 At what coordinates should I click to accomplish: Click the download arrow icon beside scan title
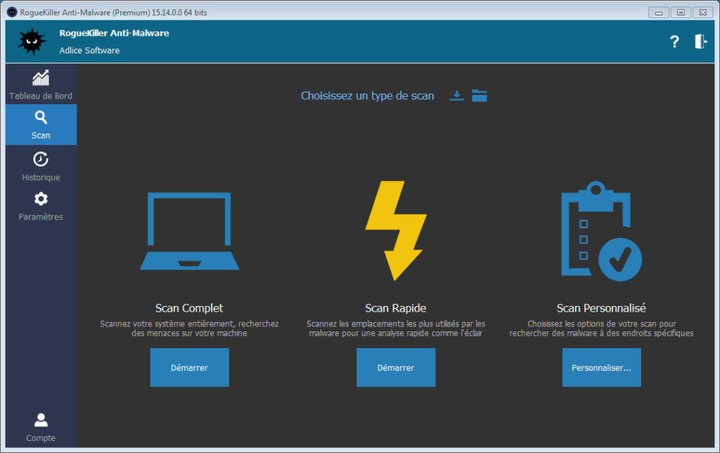click(x=457, y=96)
